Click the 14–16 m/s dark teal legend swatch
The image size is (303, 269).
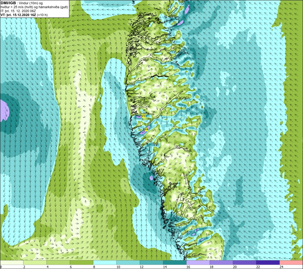point(175,263)
